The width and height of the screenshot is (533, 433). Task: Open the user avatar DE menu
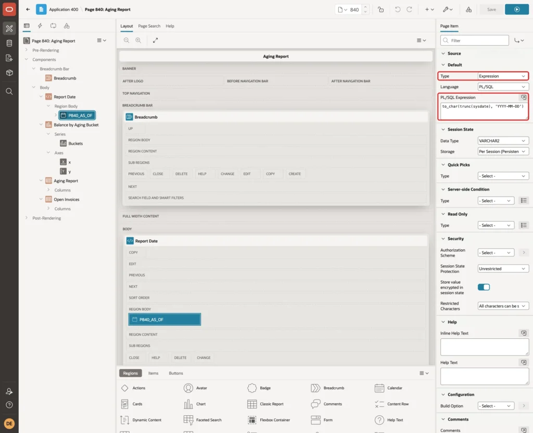(x=9, y=424)
